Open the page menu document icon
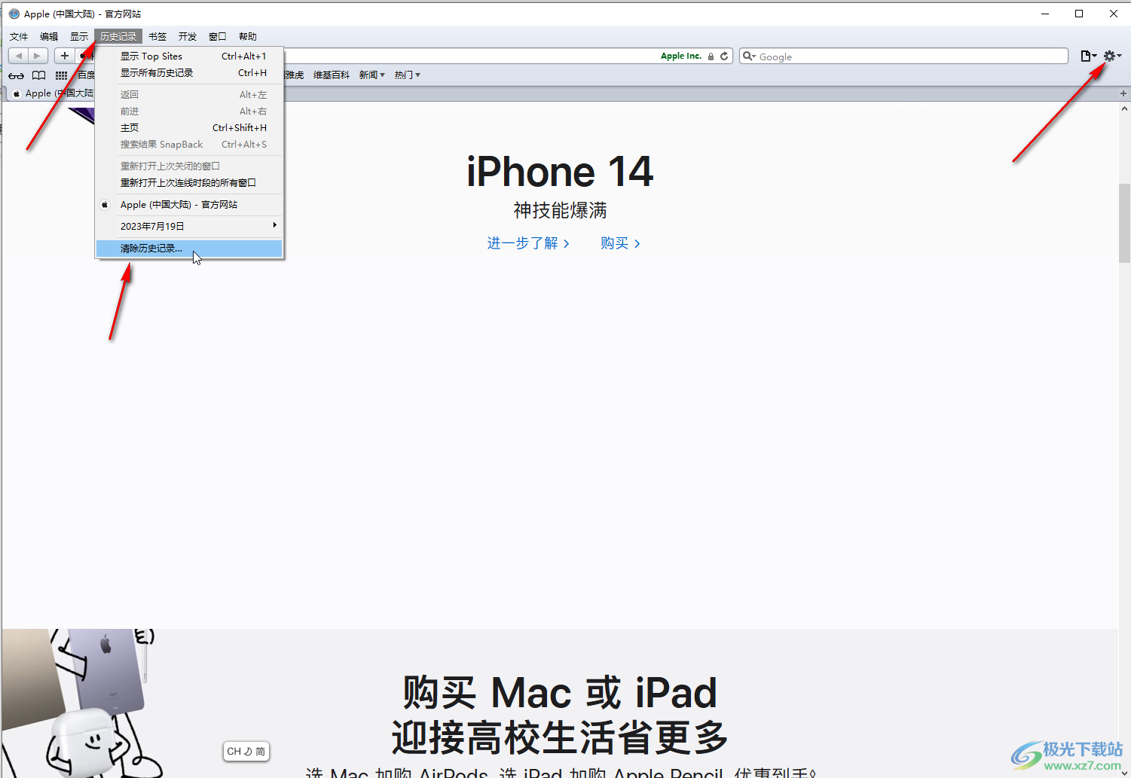 1089,56
